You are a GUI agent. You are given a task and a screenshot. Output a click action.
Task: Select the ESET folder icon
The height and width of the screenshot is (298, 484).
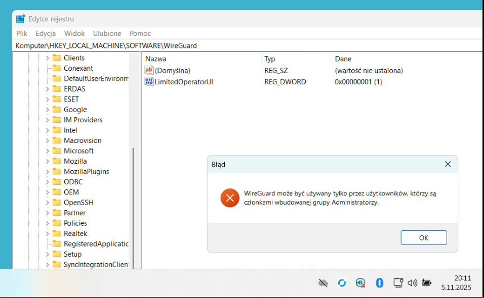[x=57, y=99]
